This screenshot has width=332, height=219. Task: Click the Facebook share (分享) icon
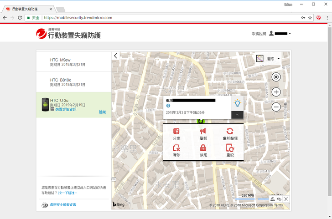tap(176, 132)
